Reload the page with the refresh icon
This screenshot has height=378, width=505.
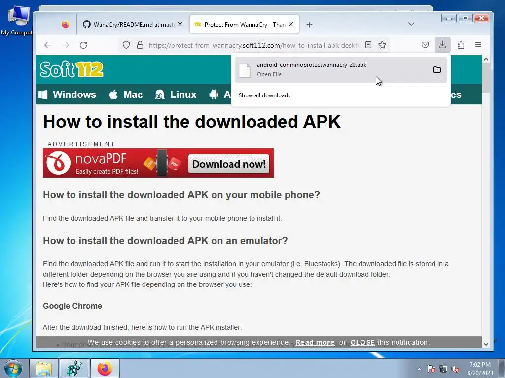coord(83,45)
